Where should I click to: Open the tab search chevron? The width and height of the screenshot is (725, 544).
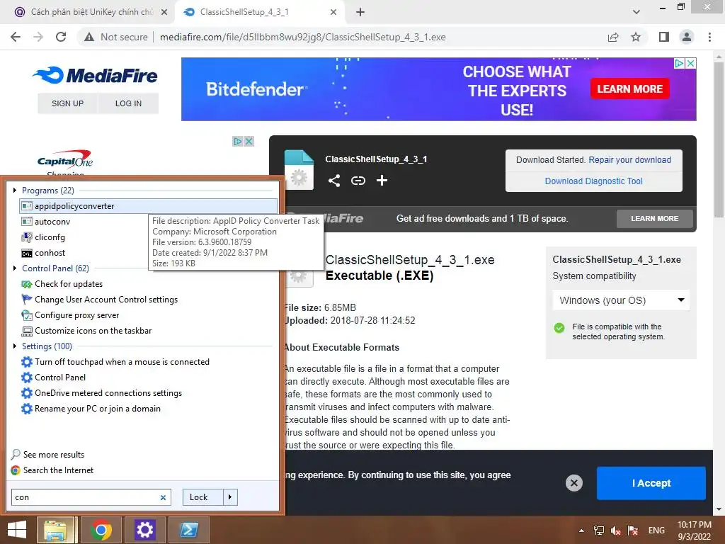pos(636,12)
